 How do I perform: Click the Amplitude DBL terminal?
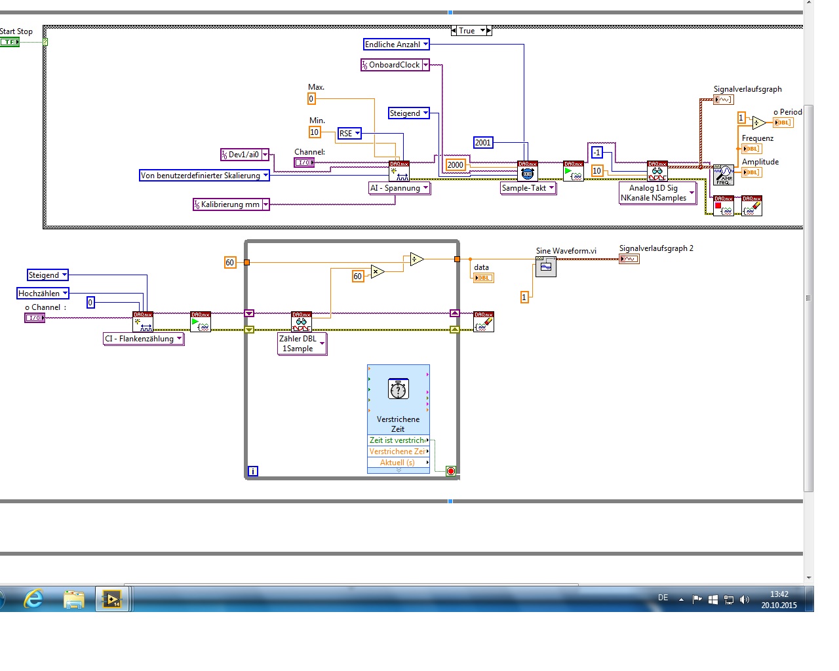point(752,172)
